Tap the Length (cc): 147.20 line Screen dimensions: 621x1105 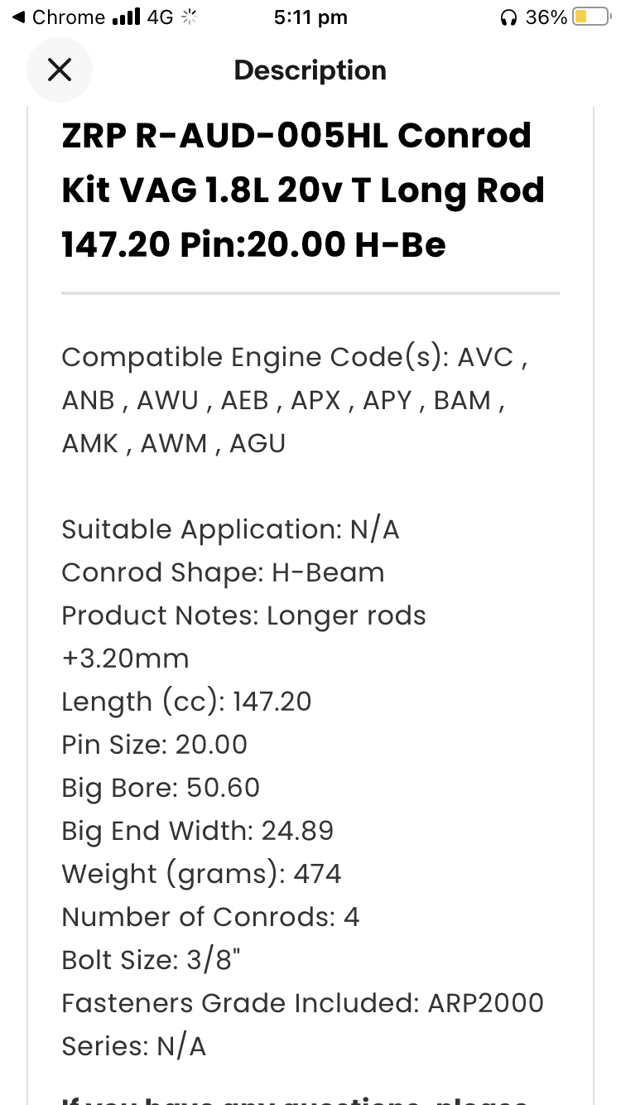[x=186, y=702]
